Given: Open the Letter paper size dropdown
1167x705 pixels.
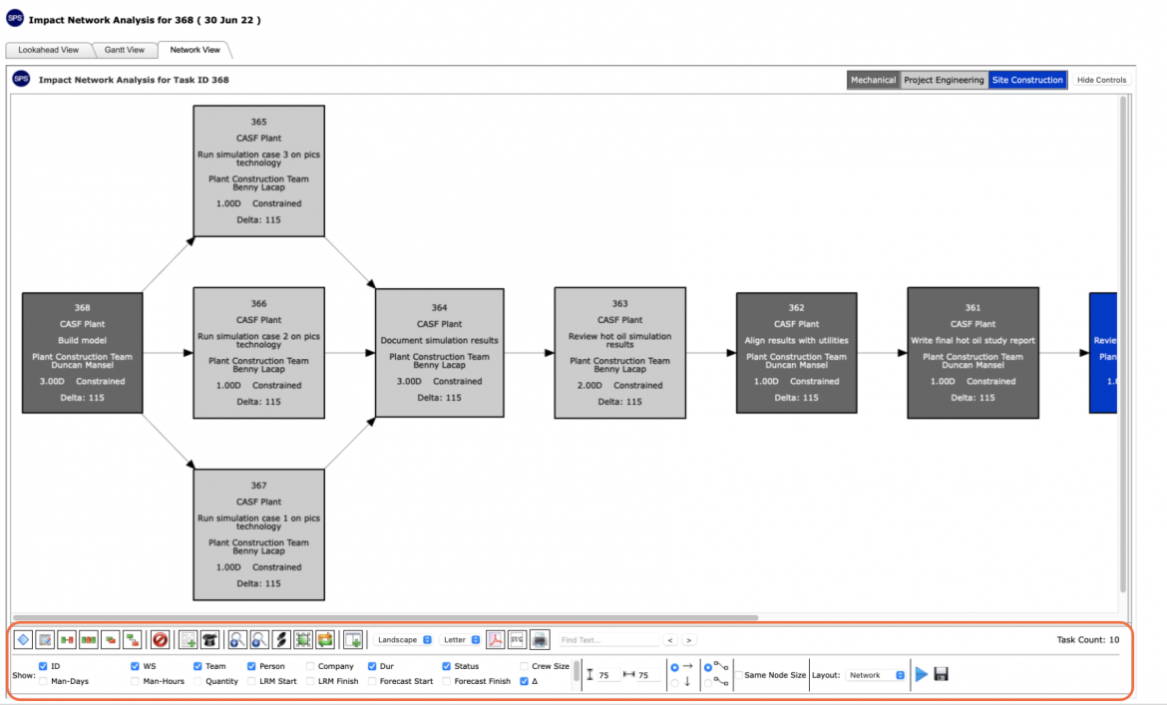Looking at the screenshot, I should pyautogui.click(x=461, y=639).
